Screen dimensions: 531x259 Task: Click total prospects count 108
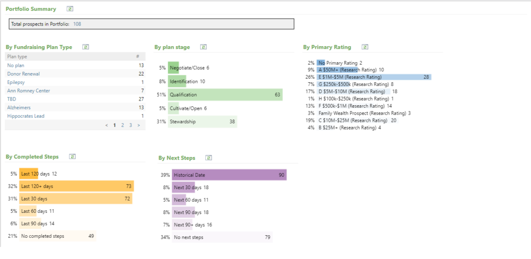(77, 24)
